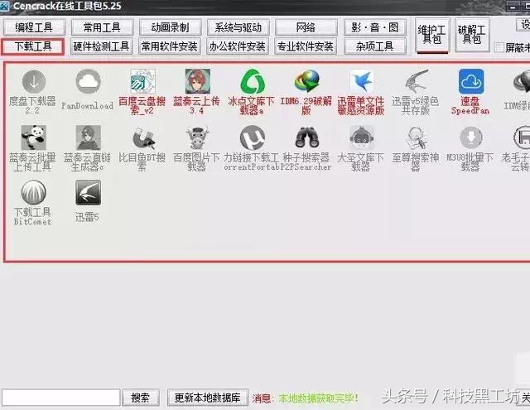This screenshot has height=410, width=530.
Task: Select the 网络 category
Action: click(x=306, y=27)
